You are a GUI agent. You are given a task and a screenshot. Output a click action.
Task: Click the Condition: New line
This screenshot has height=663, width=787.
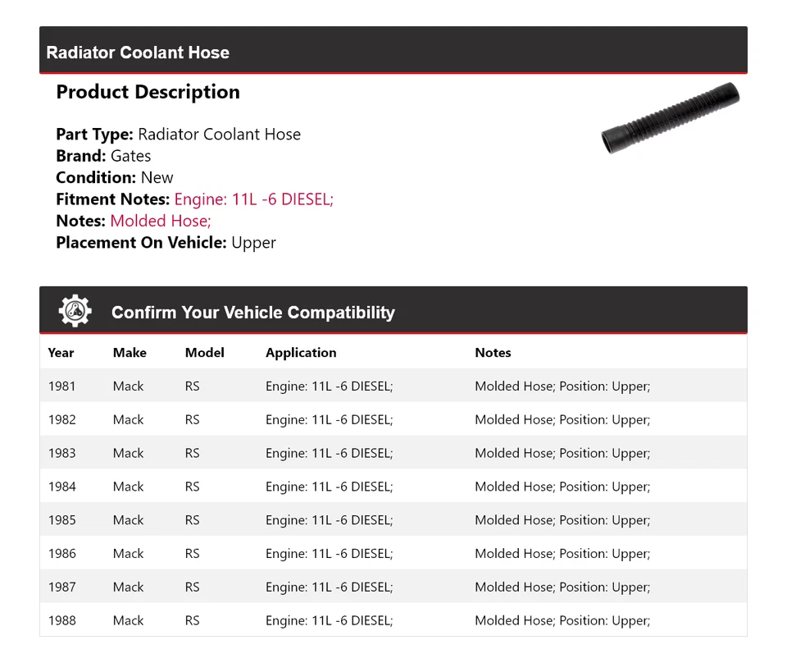(115, 177)
